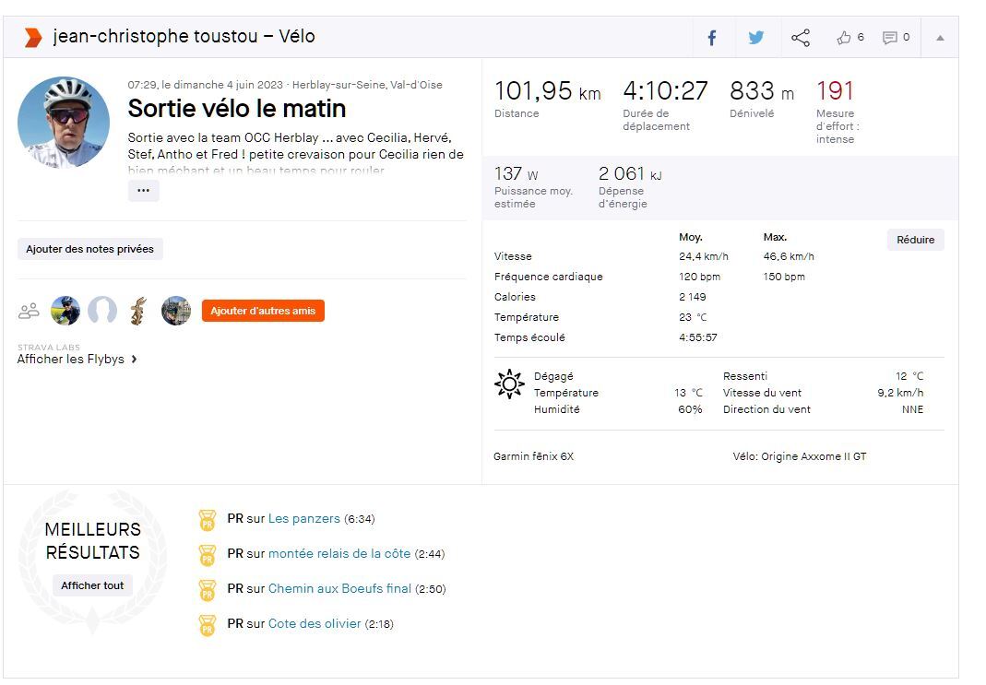Screen dimensions: 986x685
Task: Open montée relais de la côte segment
Action: pos(339,554)
